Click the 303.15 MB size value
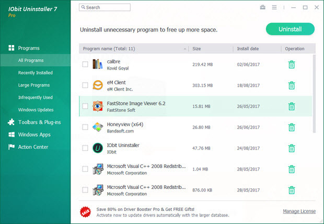324x224 pixels. click(203, 85)
